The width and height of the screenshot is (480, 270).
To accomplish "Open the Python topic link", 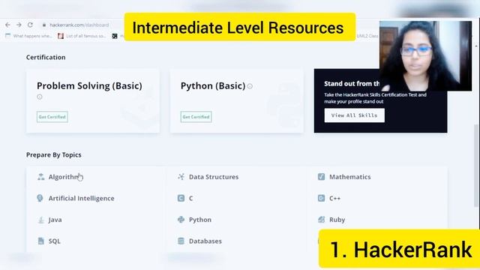I will [x=200, y=220].
